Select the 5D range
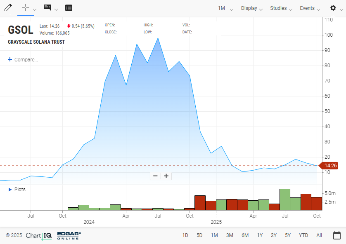 (199, 235)
